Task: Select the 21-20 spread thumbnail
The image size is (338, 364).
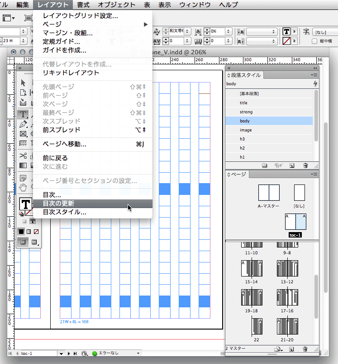Action: point(287,326)
